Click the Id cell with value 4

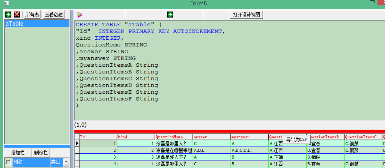pos(98,164)
